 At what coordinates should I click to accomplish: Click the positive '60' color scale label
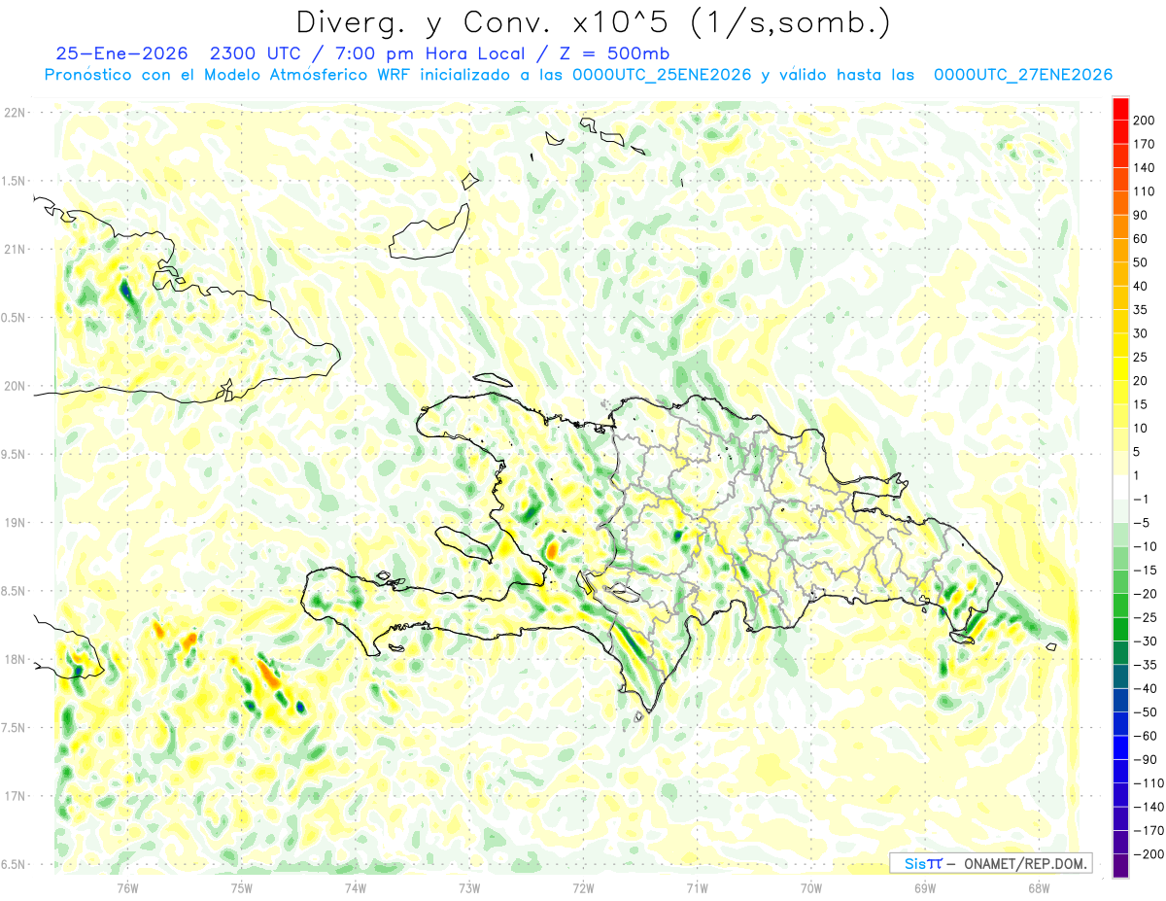click(x=1141, y=239)
